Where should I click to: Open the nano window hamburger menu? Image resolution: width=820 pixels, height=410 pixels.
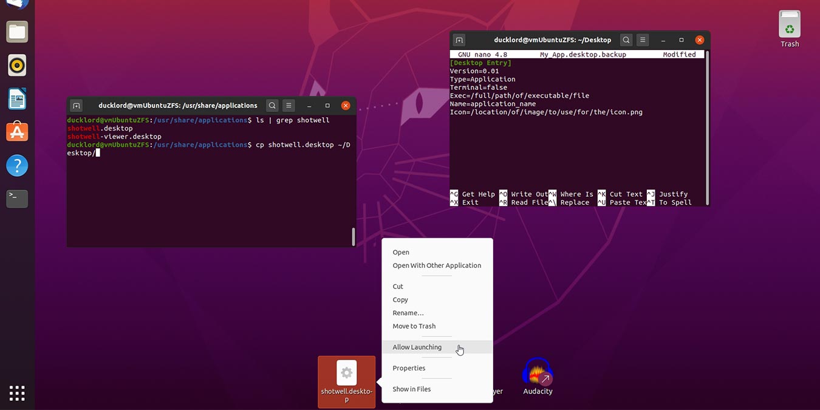643,39
